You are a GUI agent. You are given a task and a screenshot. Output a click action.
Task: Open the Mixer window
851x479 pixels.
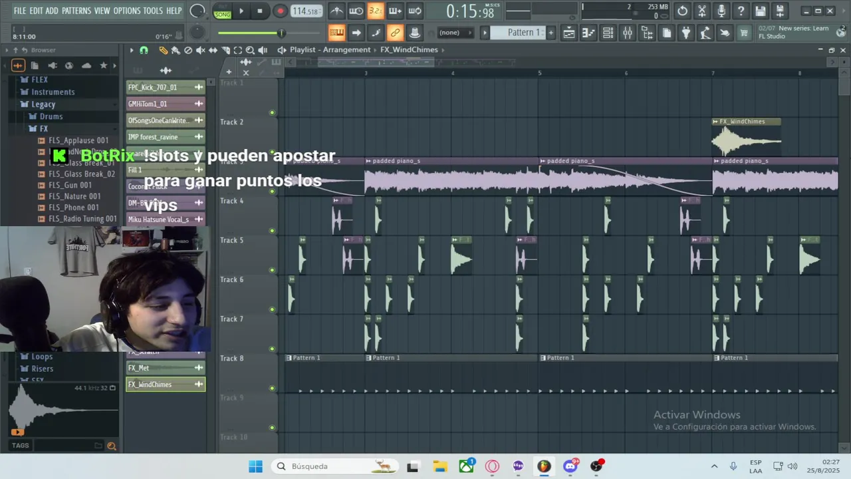point(627,33)
